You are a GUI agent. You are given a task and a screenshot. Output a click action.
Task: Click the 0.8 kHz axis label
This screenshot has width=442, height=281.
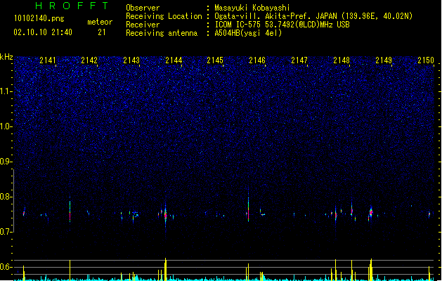coord(6,197)
